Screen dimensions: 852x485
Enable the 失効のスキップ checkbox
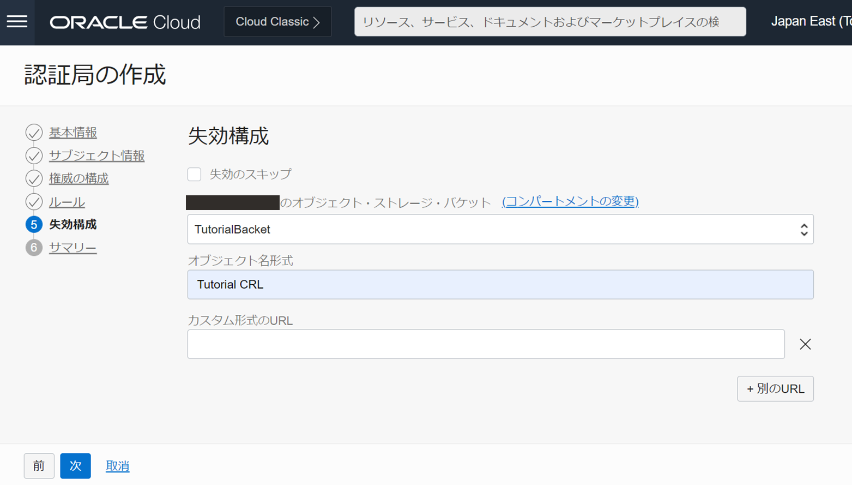[x=195, y=175]
